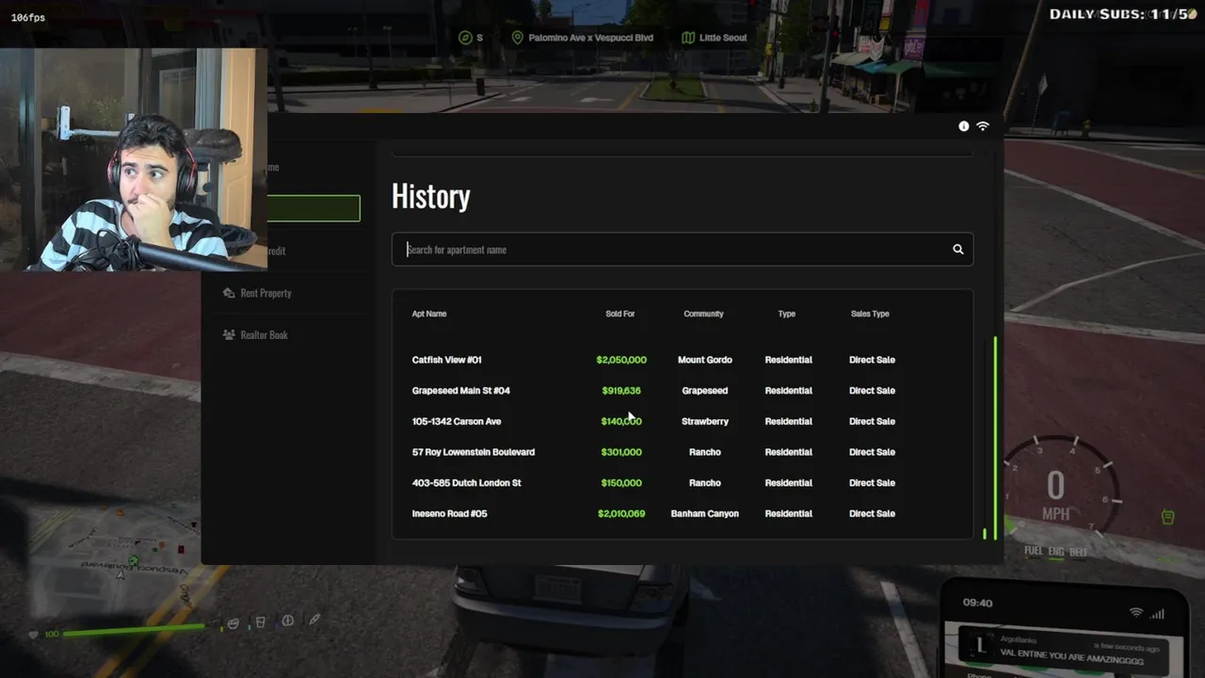Click the compass direction icon beside S
Viewport: 1205px width, 678px height.
click(465, 38)
